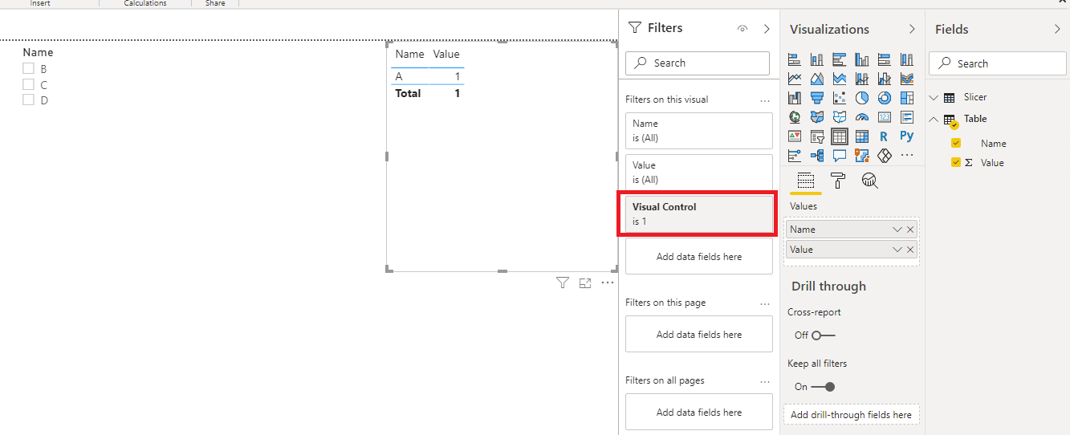Open the Value is (All) filter card
Screen dimensions: 1070x435
[x=699, y=173]
